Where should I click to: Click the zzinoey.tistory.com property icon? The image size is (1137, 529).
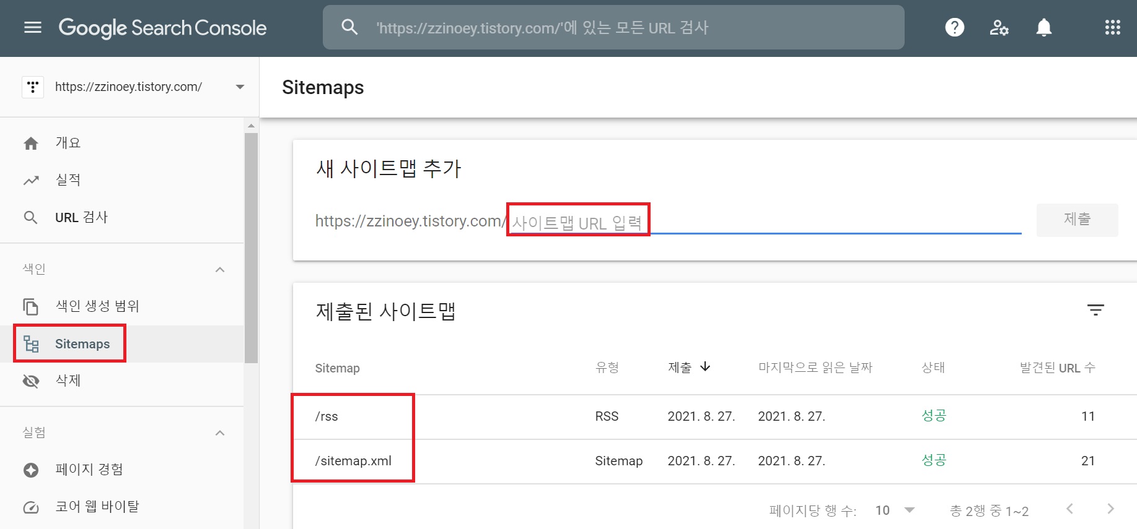[x=33, y=87]
